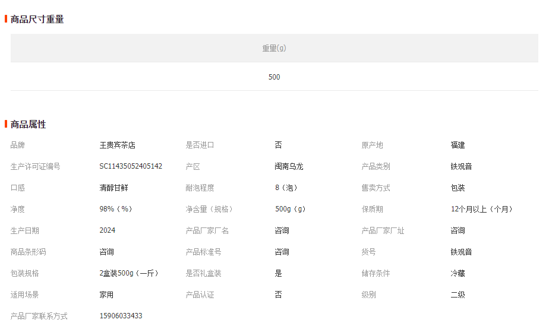The height and width of the screenshot is (329, 549).
Task: Click 咨询 next to 商品条形码
Action: click(x=106, y=252)
